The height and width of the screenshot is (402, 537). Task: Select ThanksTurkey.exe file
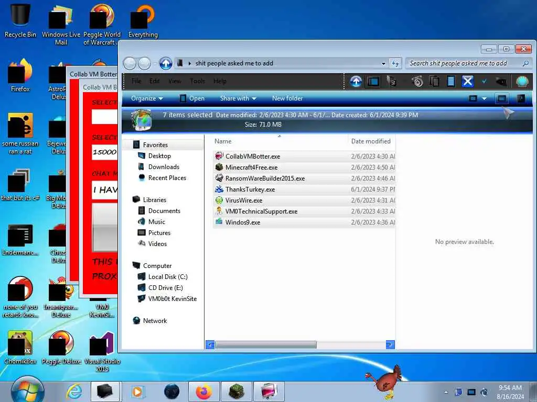pos(304,189)
